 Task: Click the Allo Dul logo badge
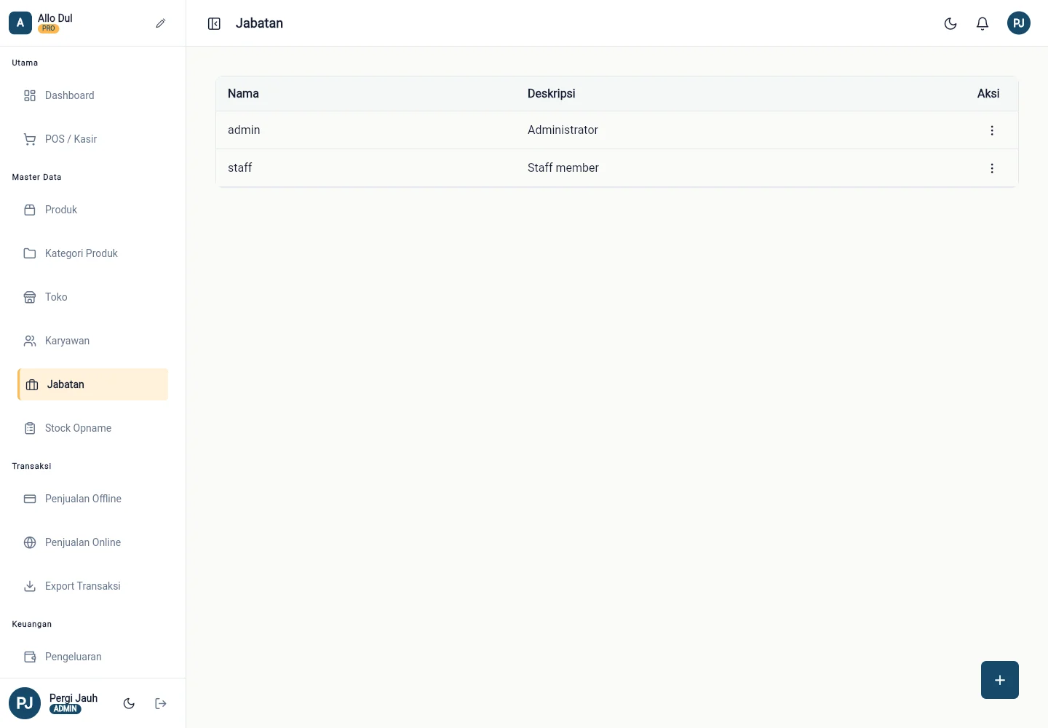[x=20, y=23]
